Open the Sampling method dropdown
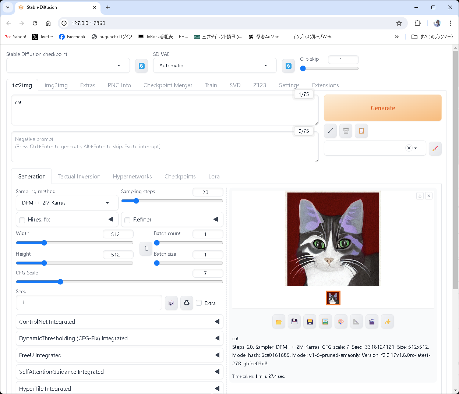Viewport: 459px width, 394px height. point(67,203)
